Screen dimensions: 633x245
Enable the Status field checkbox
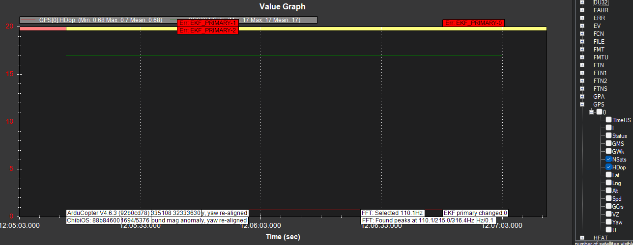608,136
